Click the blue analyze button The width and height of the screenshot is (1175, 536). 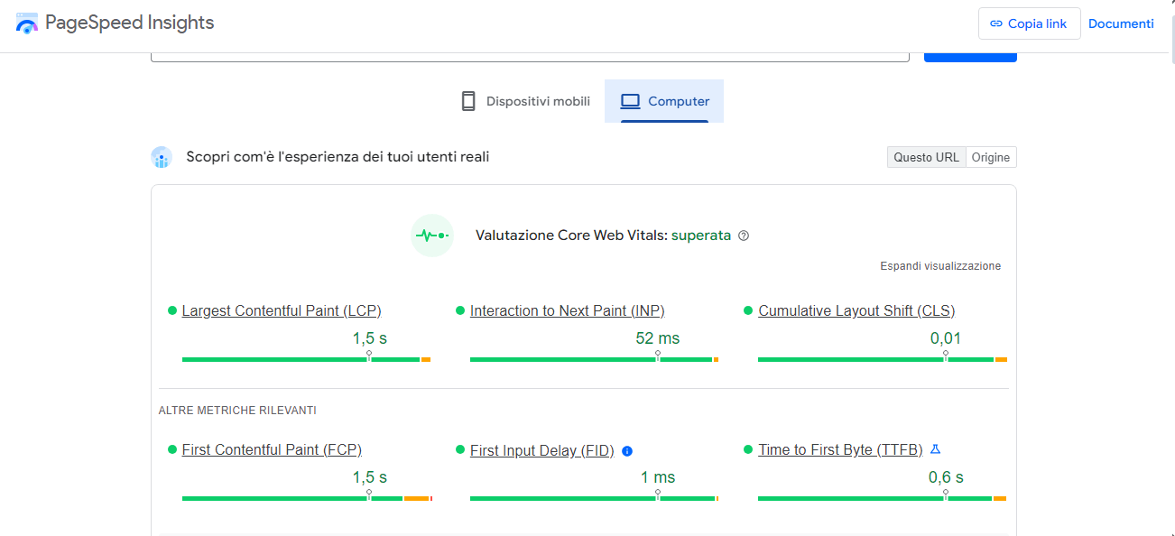[970, 56]
